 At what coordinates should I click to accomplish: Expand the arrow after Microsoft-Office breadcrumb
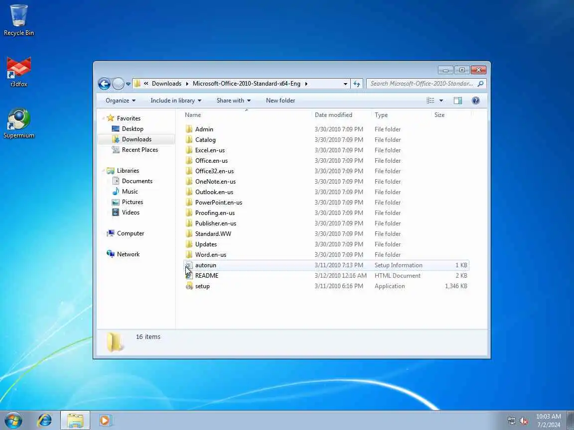pos(306,84)
